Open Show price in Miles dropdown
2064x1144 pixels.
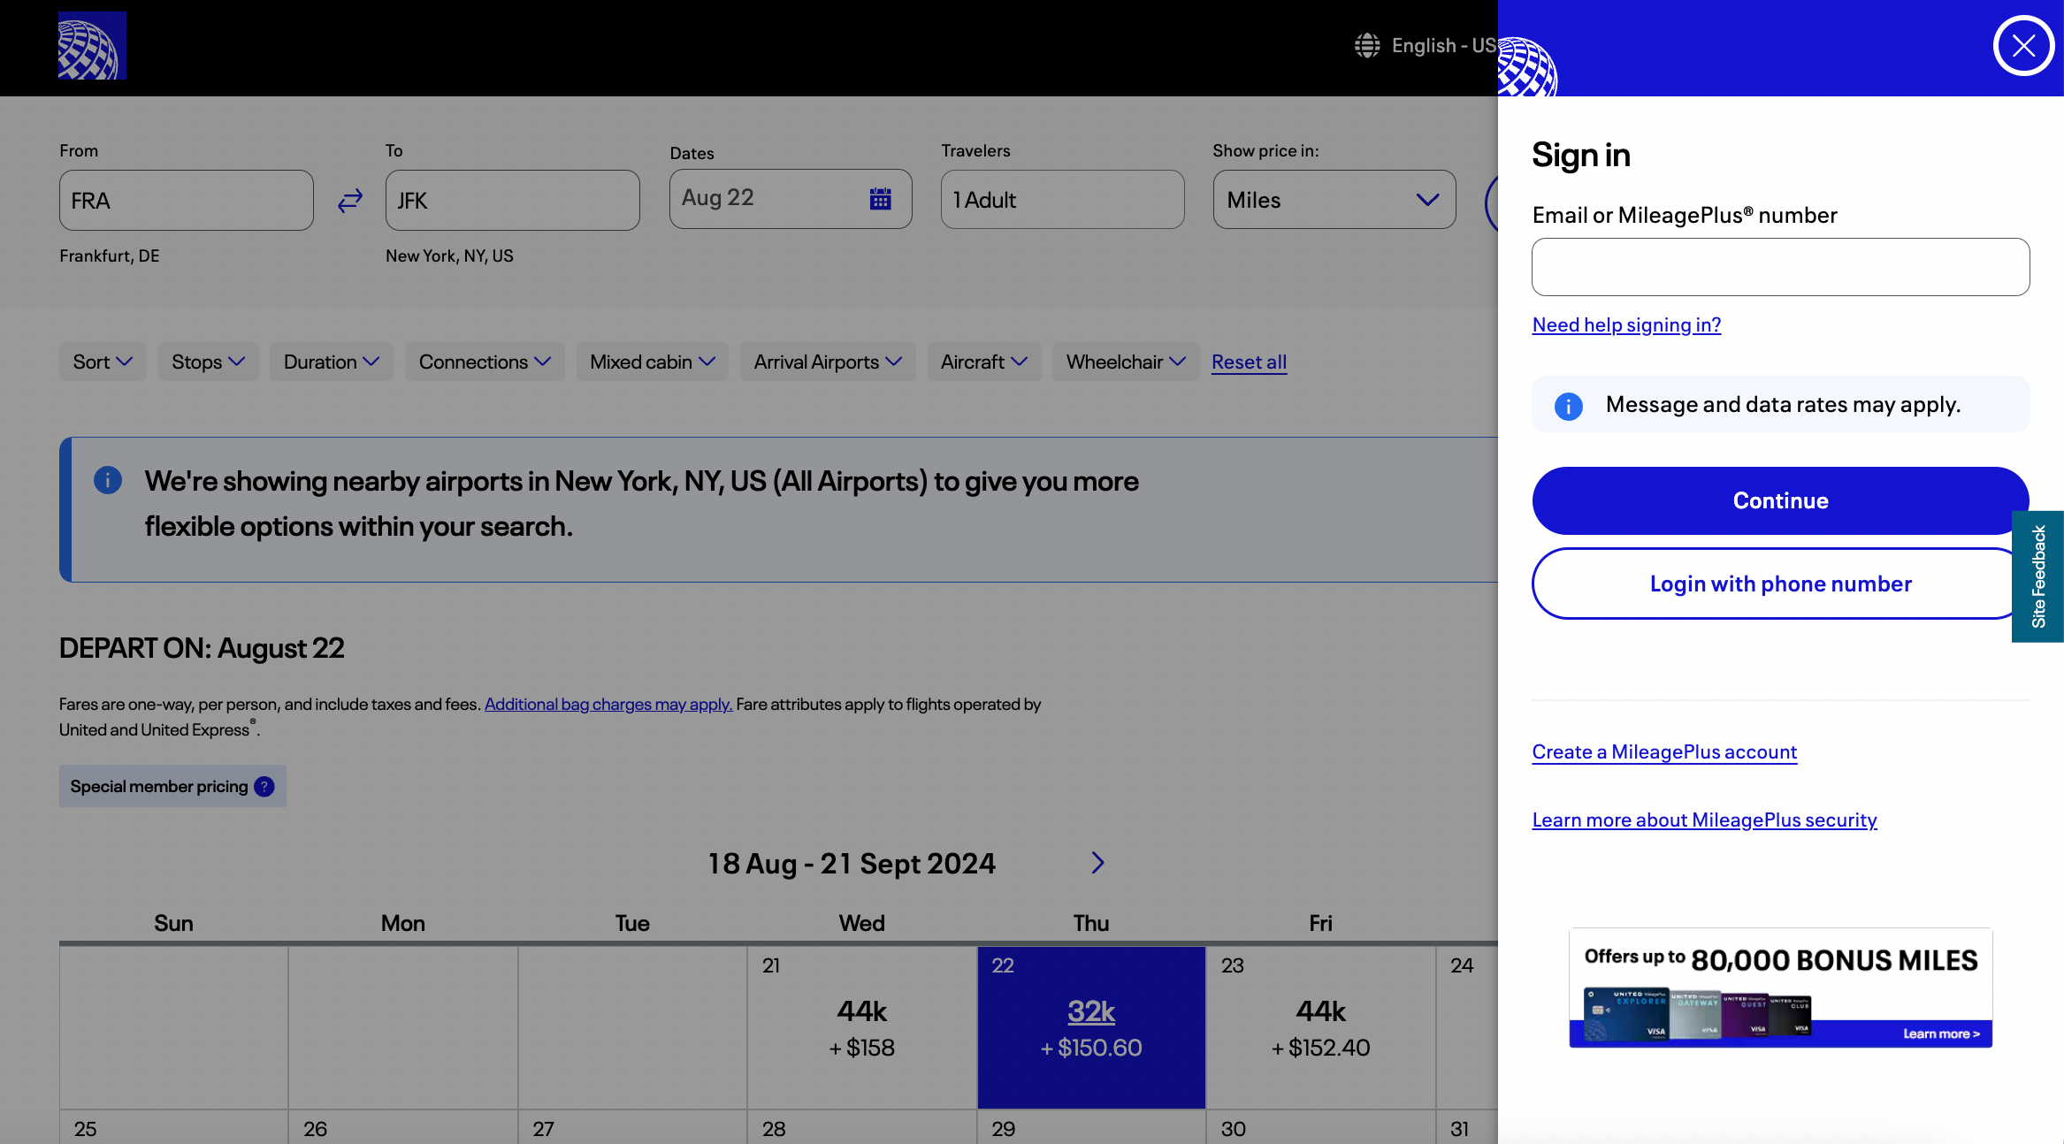tap(1334, 201)
